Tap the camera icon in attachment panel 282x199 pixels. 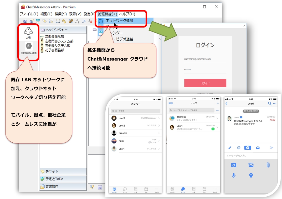234,165
